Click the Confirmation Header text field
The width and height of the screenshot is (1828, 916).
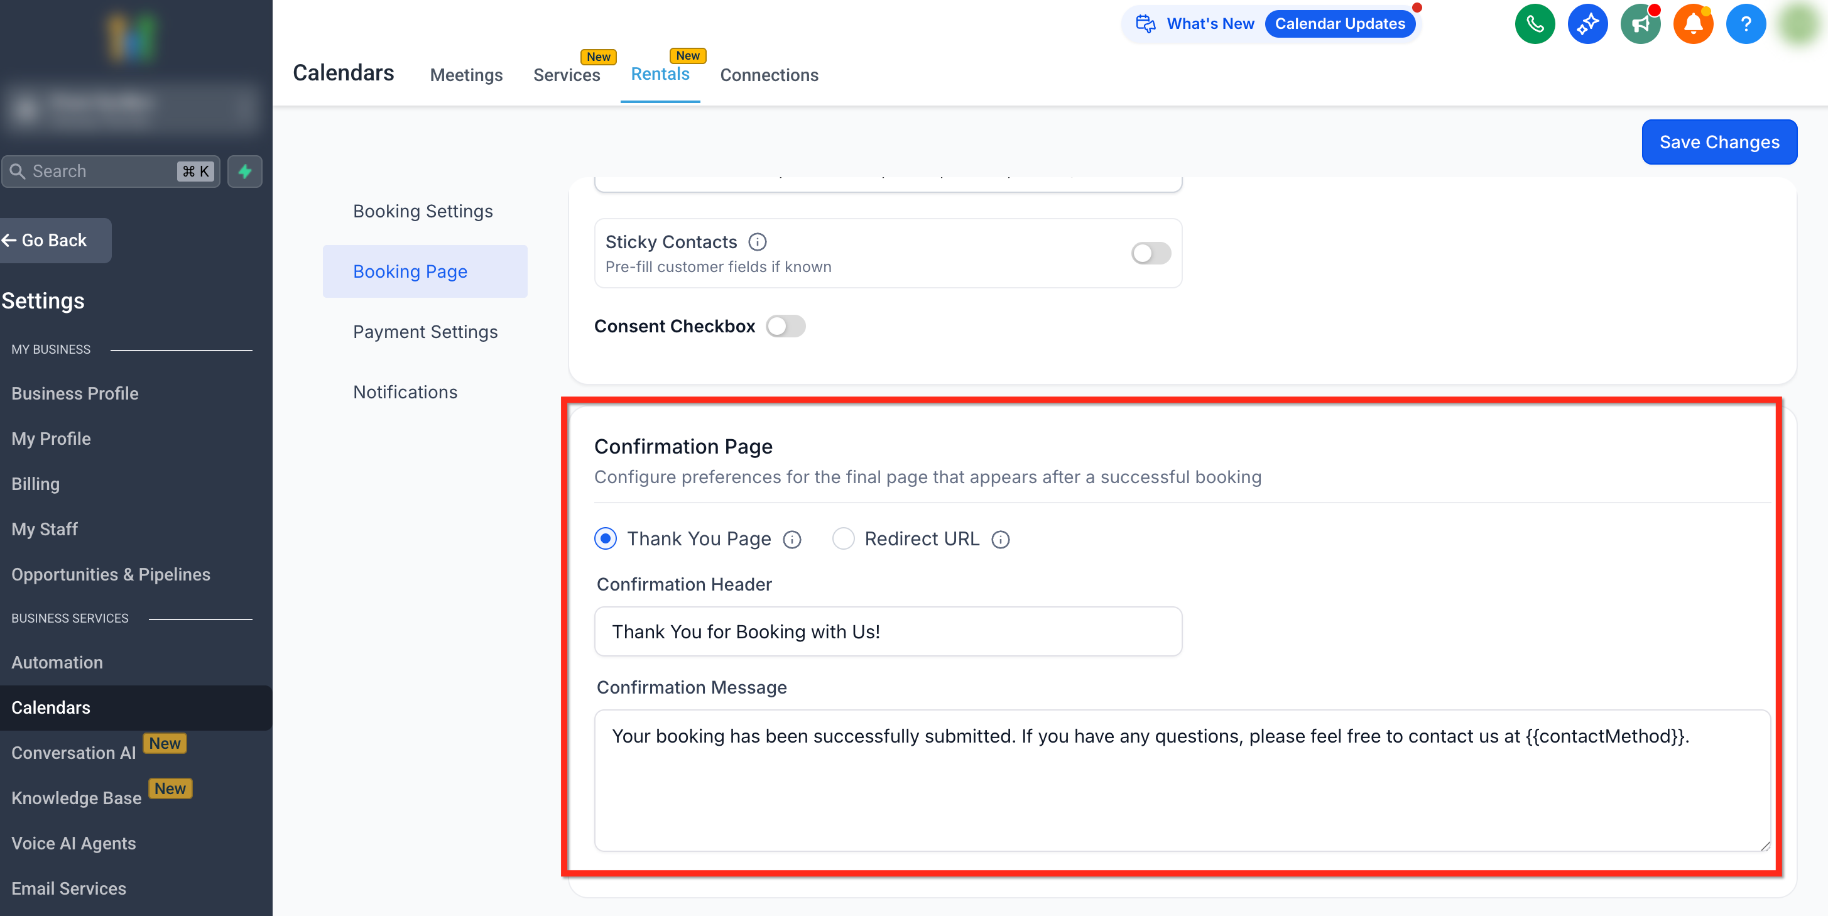coord(887,631)
